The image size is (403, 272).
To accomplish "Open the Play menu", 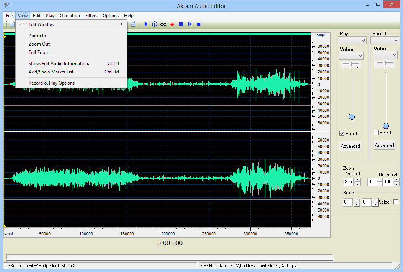I will (x=50, y=16).
